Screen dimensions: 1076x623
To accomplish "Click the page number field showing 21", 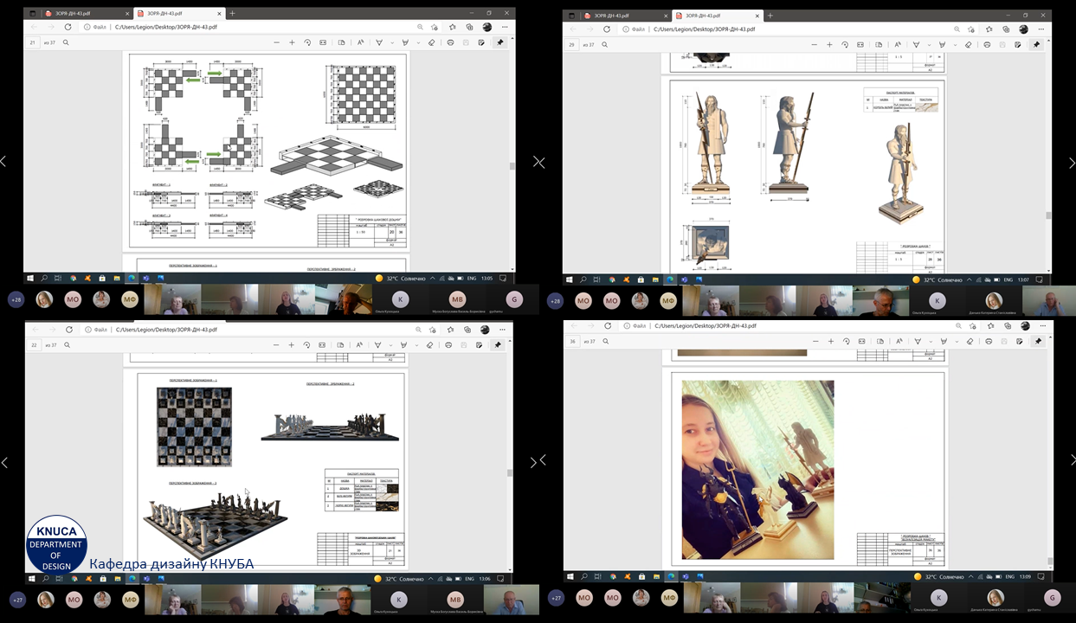I will (x=34, y=42).
